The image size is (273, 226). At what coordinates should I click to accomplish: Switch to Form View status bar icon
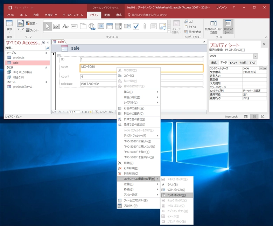click(246, 116)
